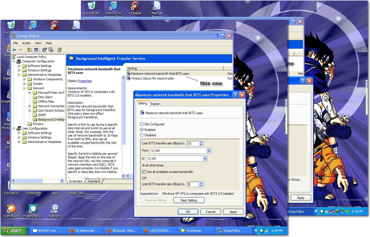Image resolution: width=370 pixels, height=237 pixels.
Task: Collapse the Administrative Templates node under Computer Configuration
Action: 19,75
